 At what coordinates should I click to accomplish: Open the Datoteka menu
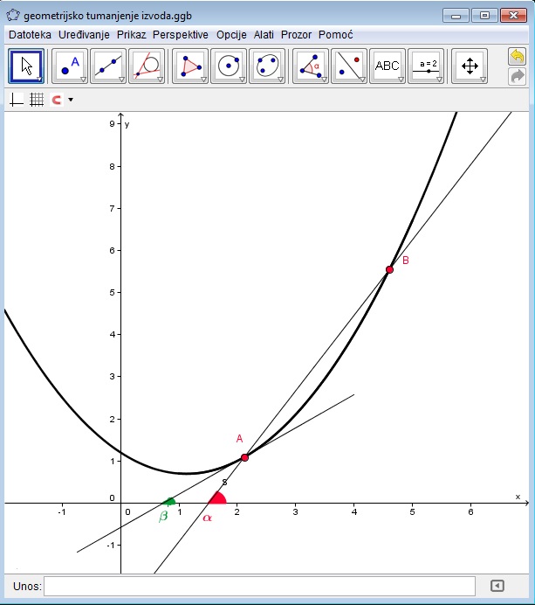[x=30, y=35]
